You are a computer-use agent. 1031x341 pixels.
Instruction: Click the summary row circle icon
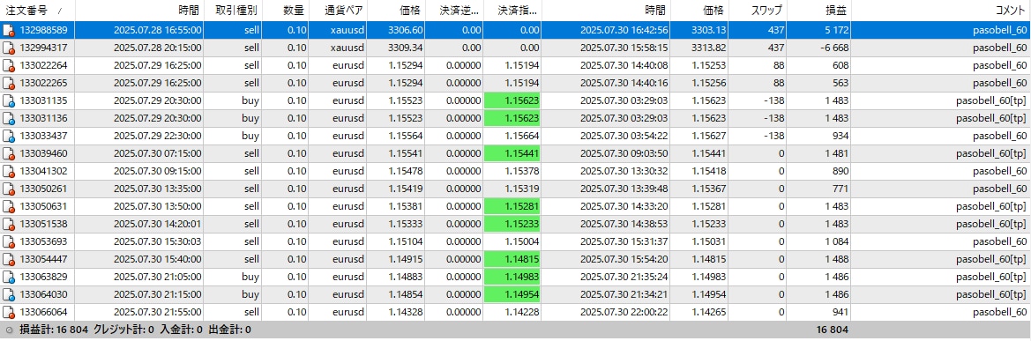(x=9, y=330)
